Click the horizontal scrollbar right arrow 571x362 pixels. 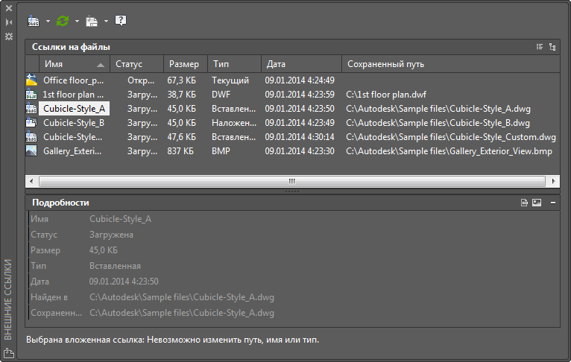(x=554, y=181)
